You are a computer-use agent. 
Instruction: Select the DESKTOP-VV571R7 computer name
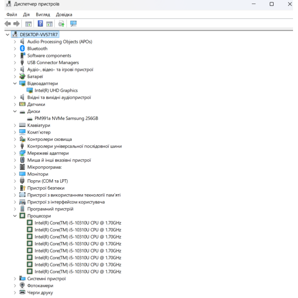39,35
